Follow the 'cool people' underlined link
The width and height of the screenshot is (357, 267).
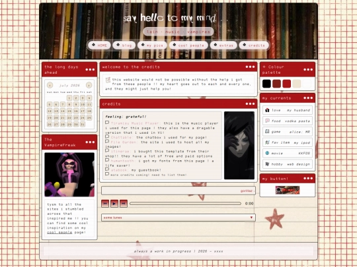point(59,232)
